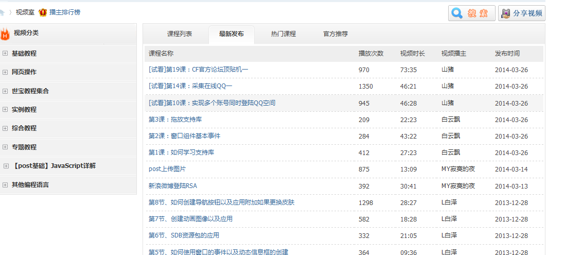The image size is (565, 255).
Task: Expand the 实例教程 category
Action: click(x=5, y=110)
